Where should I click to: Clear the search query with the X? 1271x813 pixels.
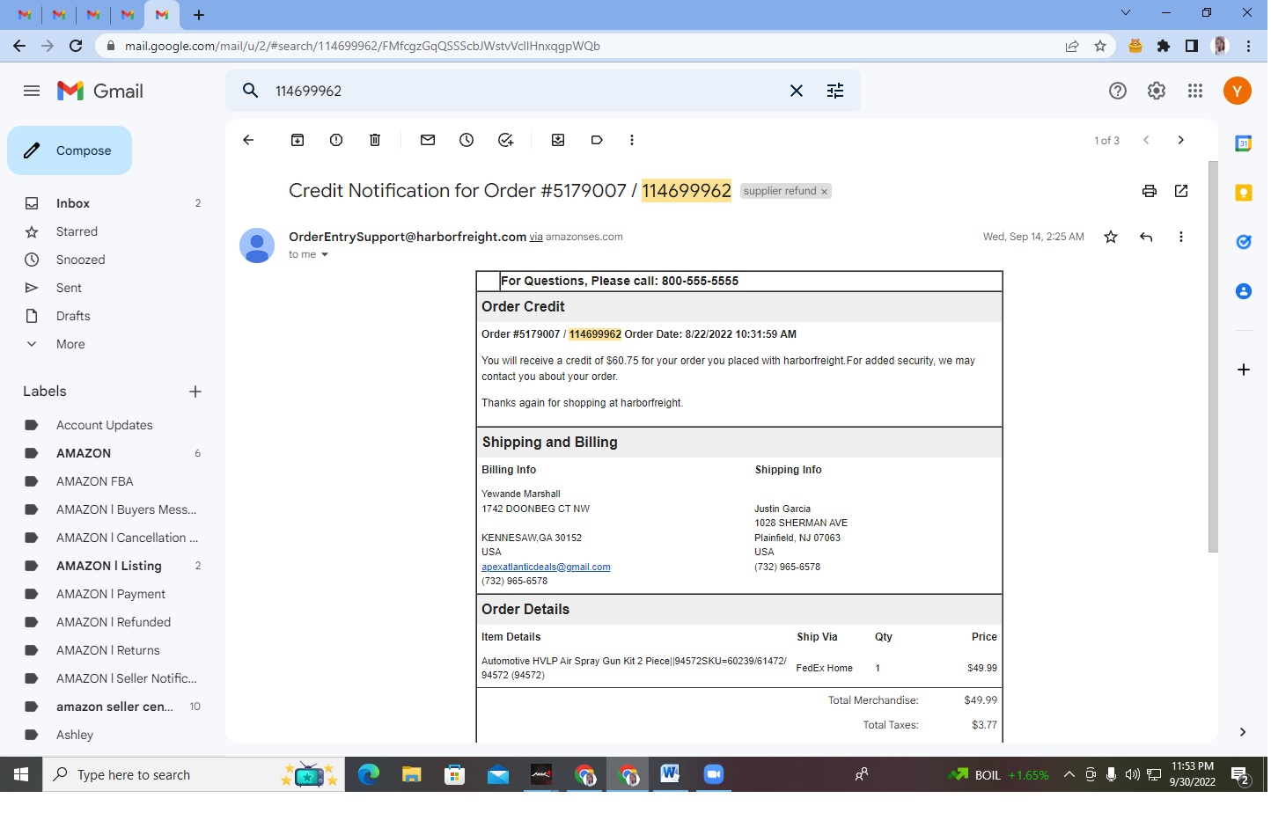click(796, 91)
